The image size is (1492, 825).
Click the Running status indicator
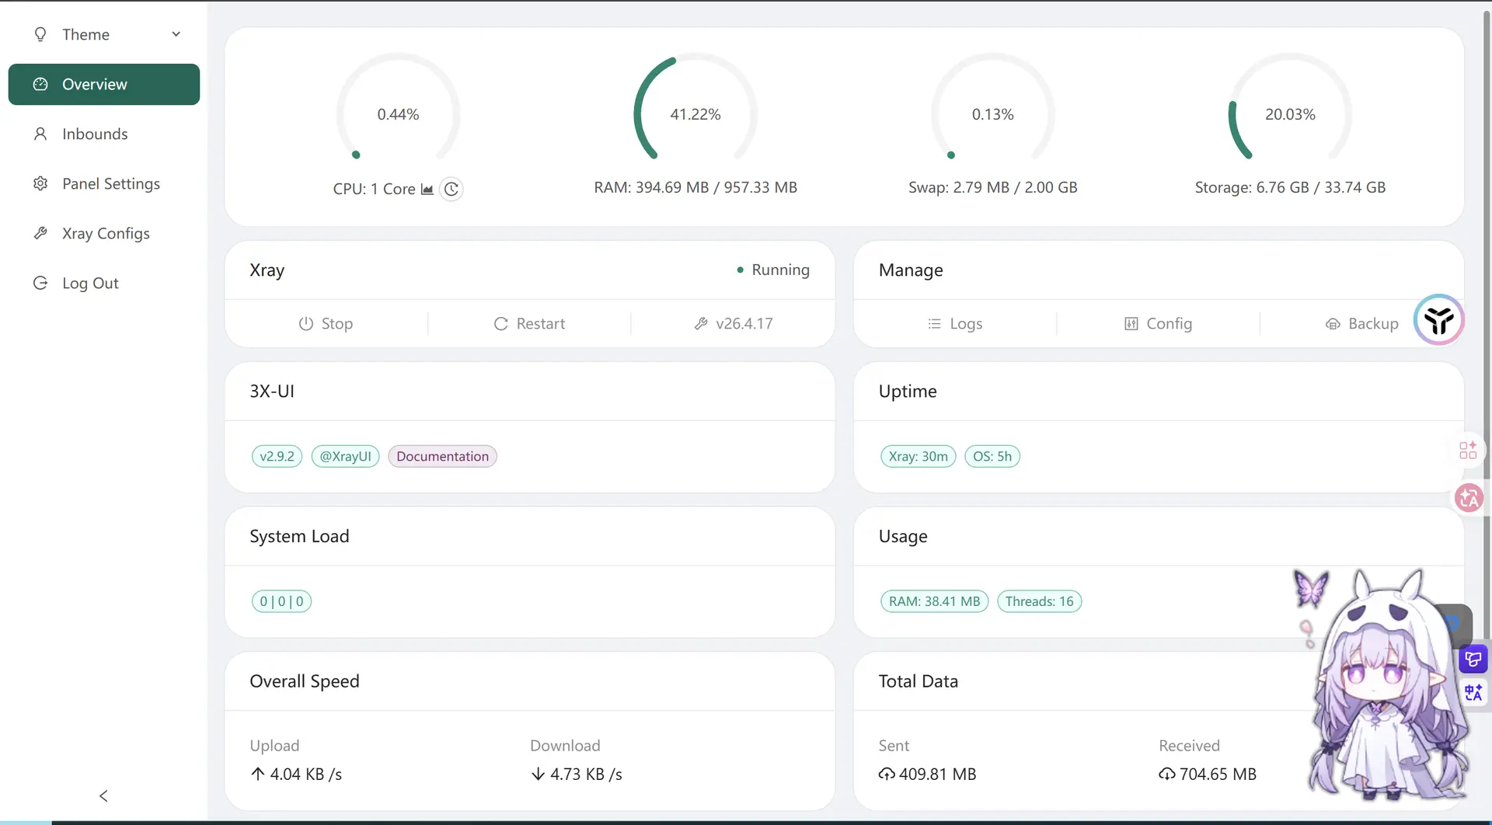(x=773, y=270)
